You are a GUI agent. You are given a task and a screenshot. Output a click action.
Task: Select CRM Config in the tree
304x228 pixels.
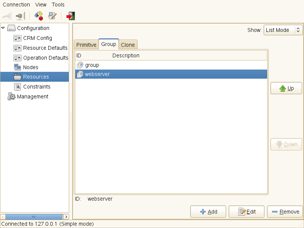38,38
